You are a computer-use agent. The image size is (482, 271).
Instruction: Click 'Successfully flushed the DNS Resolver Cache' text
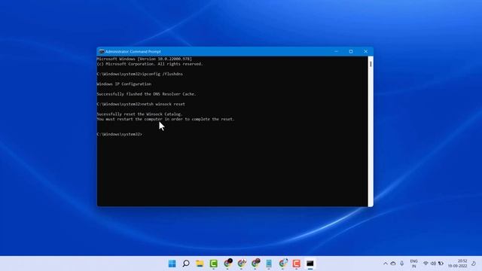click(146, 94)
